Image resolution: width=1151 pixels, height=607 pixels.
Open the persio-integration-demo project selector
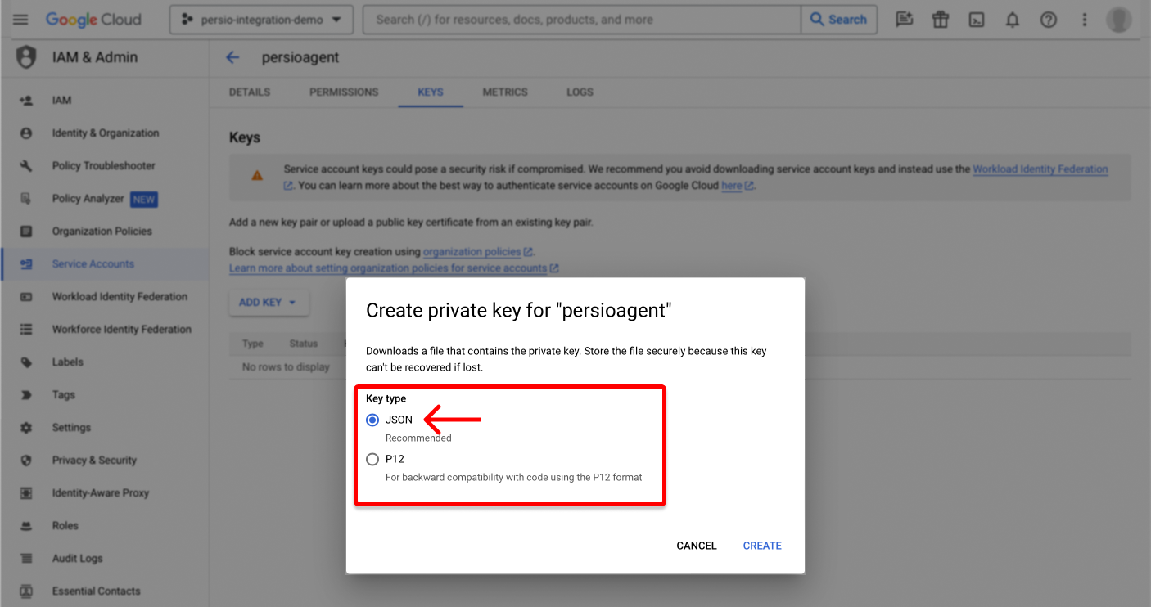[x=261, y=20]
